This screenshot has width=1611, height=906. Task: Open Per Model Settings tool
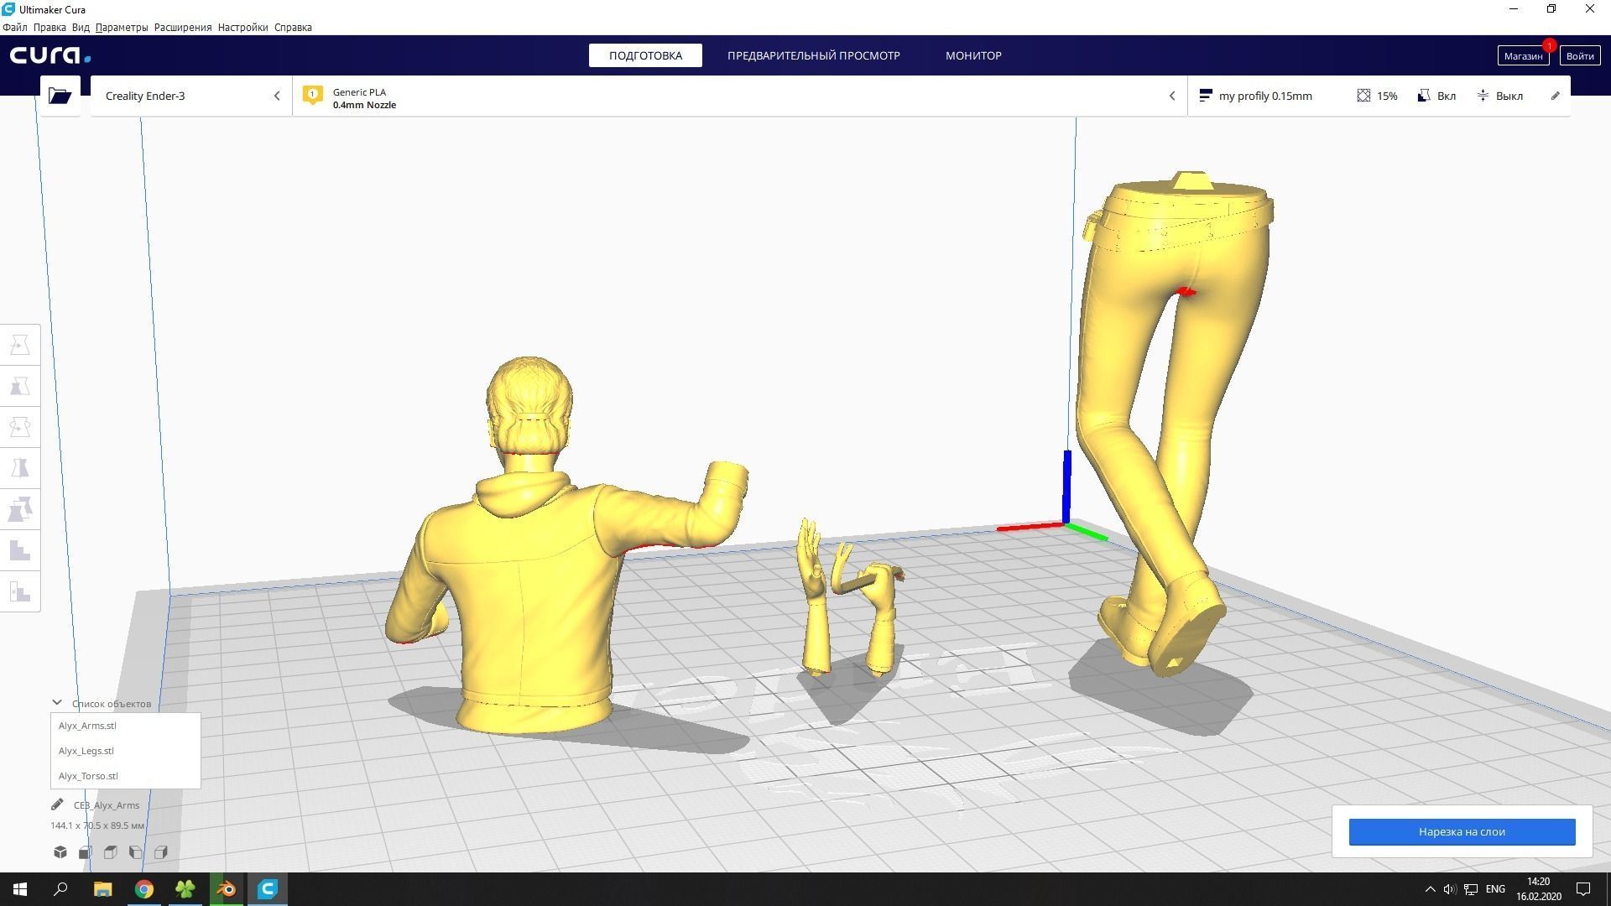pos(20,509)
